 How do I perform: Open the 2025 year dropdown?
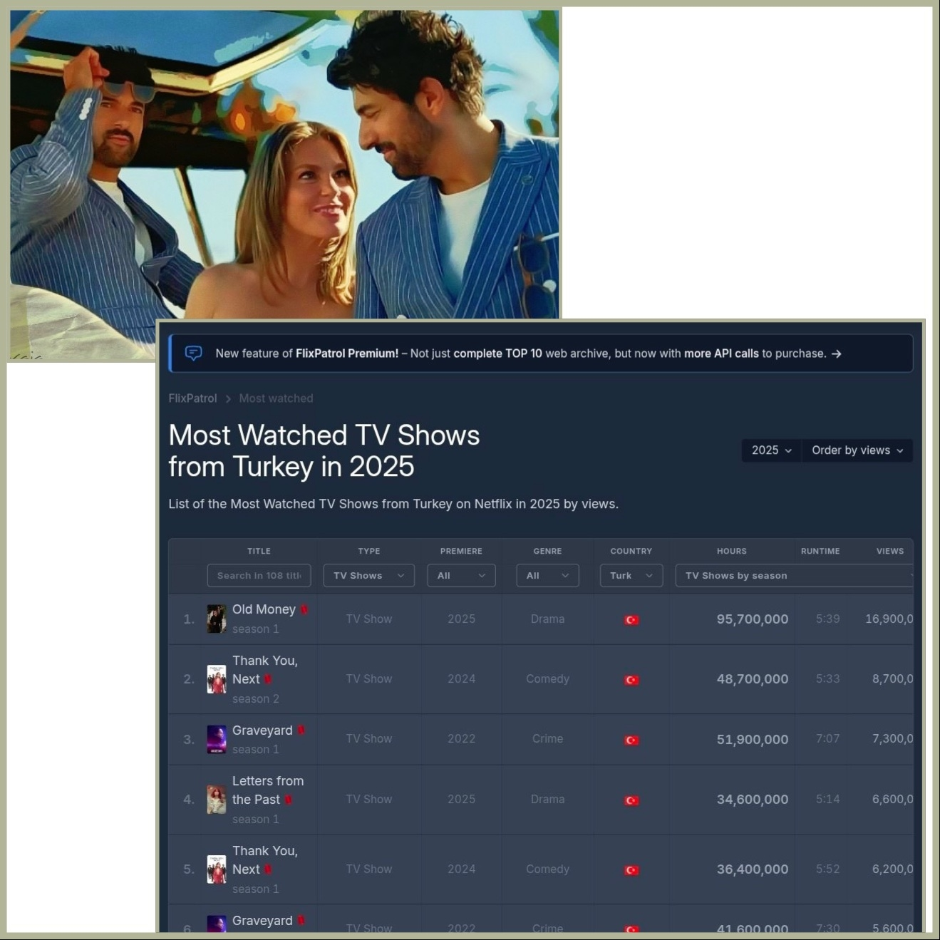[771, 450]
